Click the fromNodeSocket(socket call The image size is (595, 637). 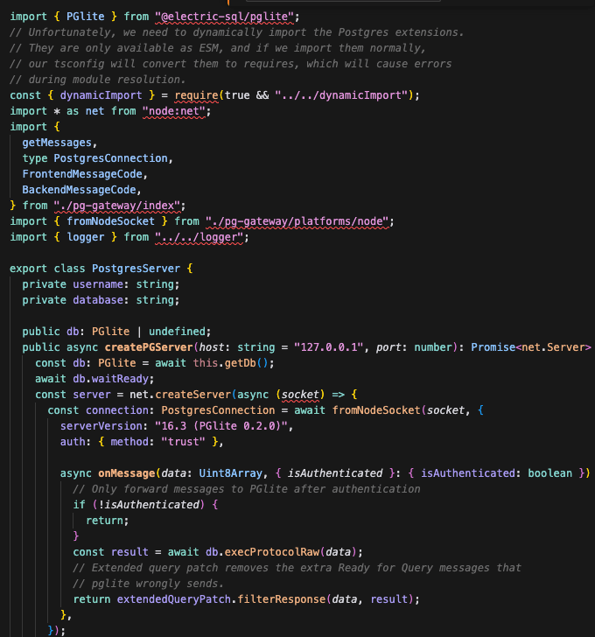click(x=398, y=410)
